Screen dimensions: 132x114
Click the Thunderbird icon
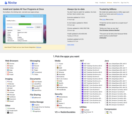(x=33, y=72)
